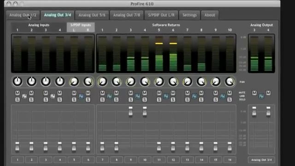Click the pan knob for S/PDIF Input L
This screenshot has height=166, width=295.
click(74, 82)
